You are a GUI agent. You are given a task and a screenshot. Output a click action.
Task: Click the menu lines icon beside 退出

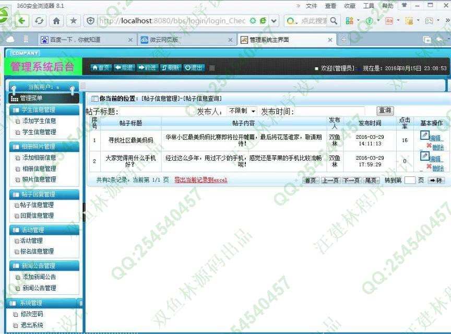click(x=212, y=68)
